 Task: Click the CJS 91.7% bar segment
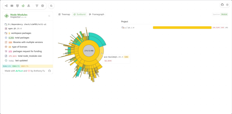point(36,66)
